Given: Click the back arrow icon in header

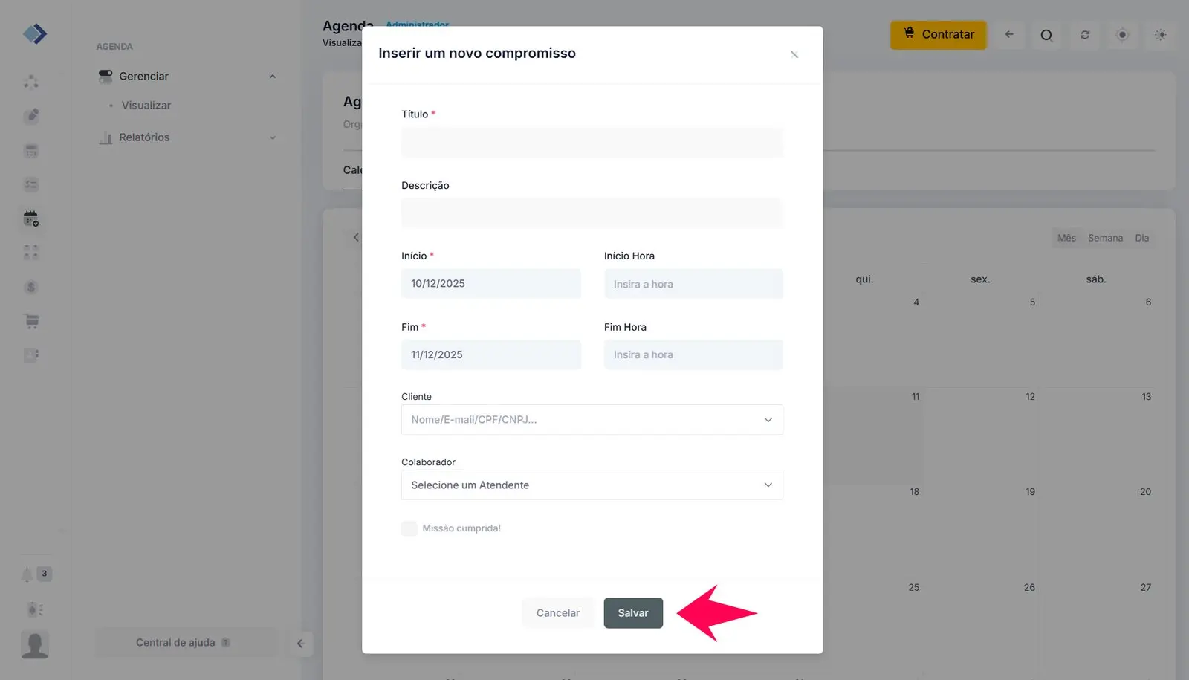Looking at the screenshot, I should [x=1009, y=35].
